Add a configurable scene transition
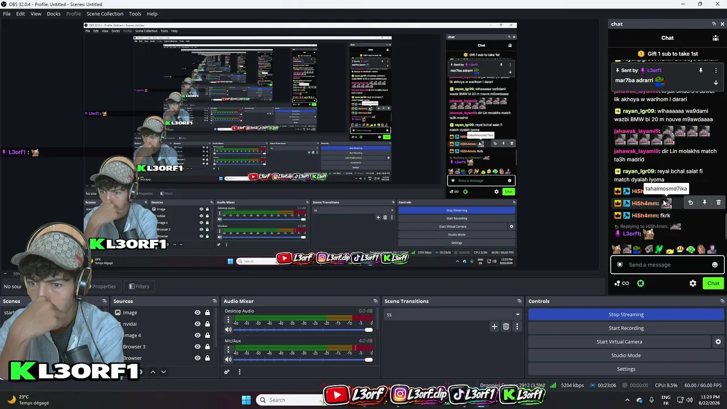 pos(494,327)
